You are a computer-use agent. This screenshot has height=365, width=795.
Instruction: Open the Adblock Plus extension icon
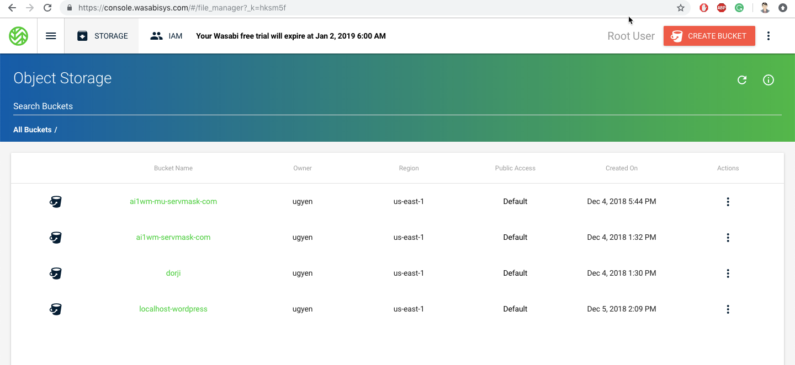721,8
